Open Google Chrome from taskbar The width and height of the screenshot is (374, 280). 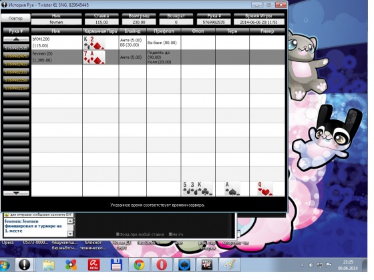coord(140,265)
